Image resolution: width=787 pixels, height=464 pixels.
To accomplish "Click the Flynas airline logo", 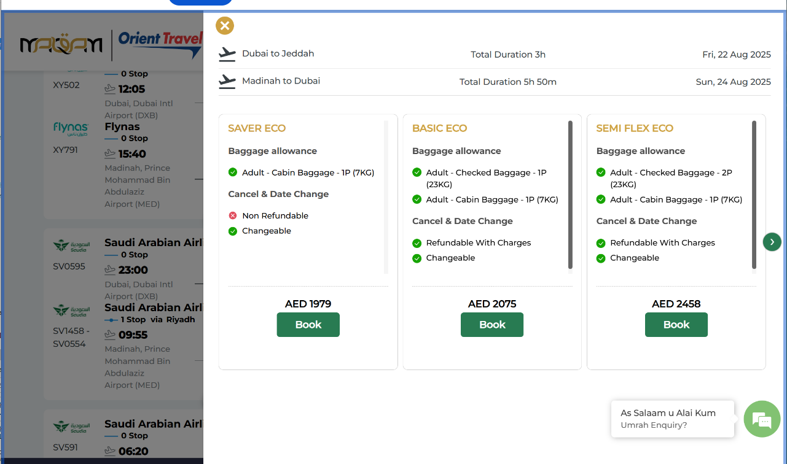I will 71,129.
